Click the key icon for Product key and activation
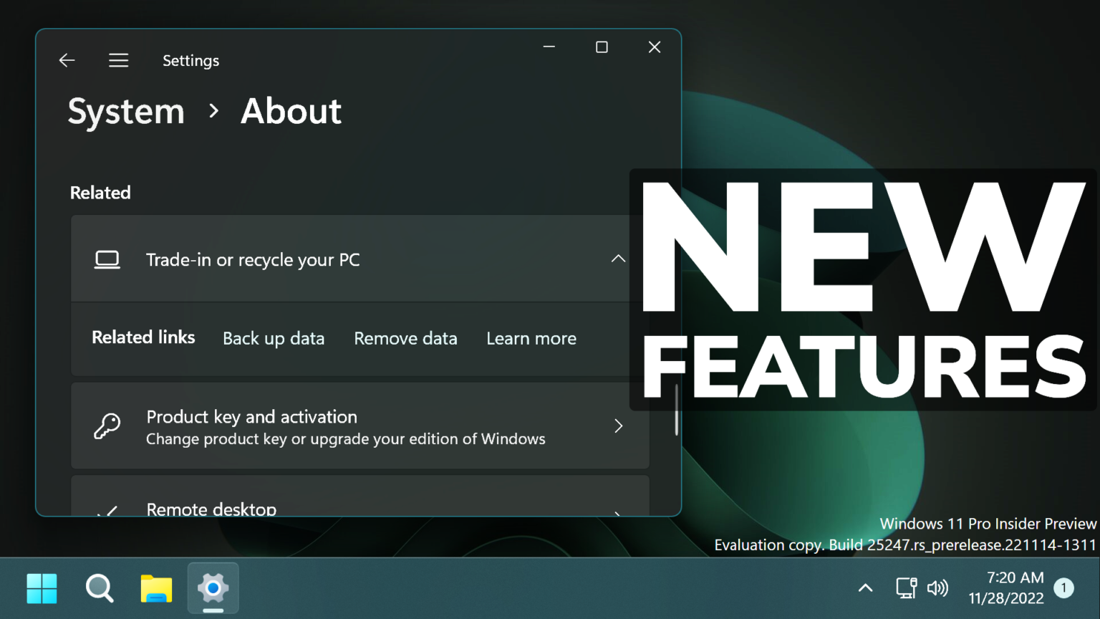Image resolution: width=1100 pixels, height=619 pixels. (x=107, y=426)
